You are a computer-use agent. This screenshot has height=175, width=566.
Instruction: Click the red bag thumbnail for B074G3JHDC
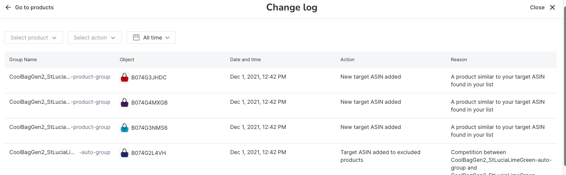pyautogui.click(x=124, y=77)
